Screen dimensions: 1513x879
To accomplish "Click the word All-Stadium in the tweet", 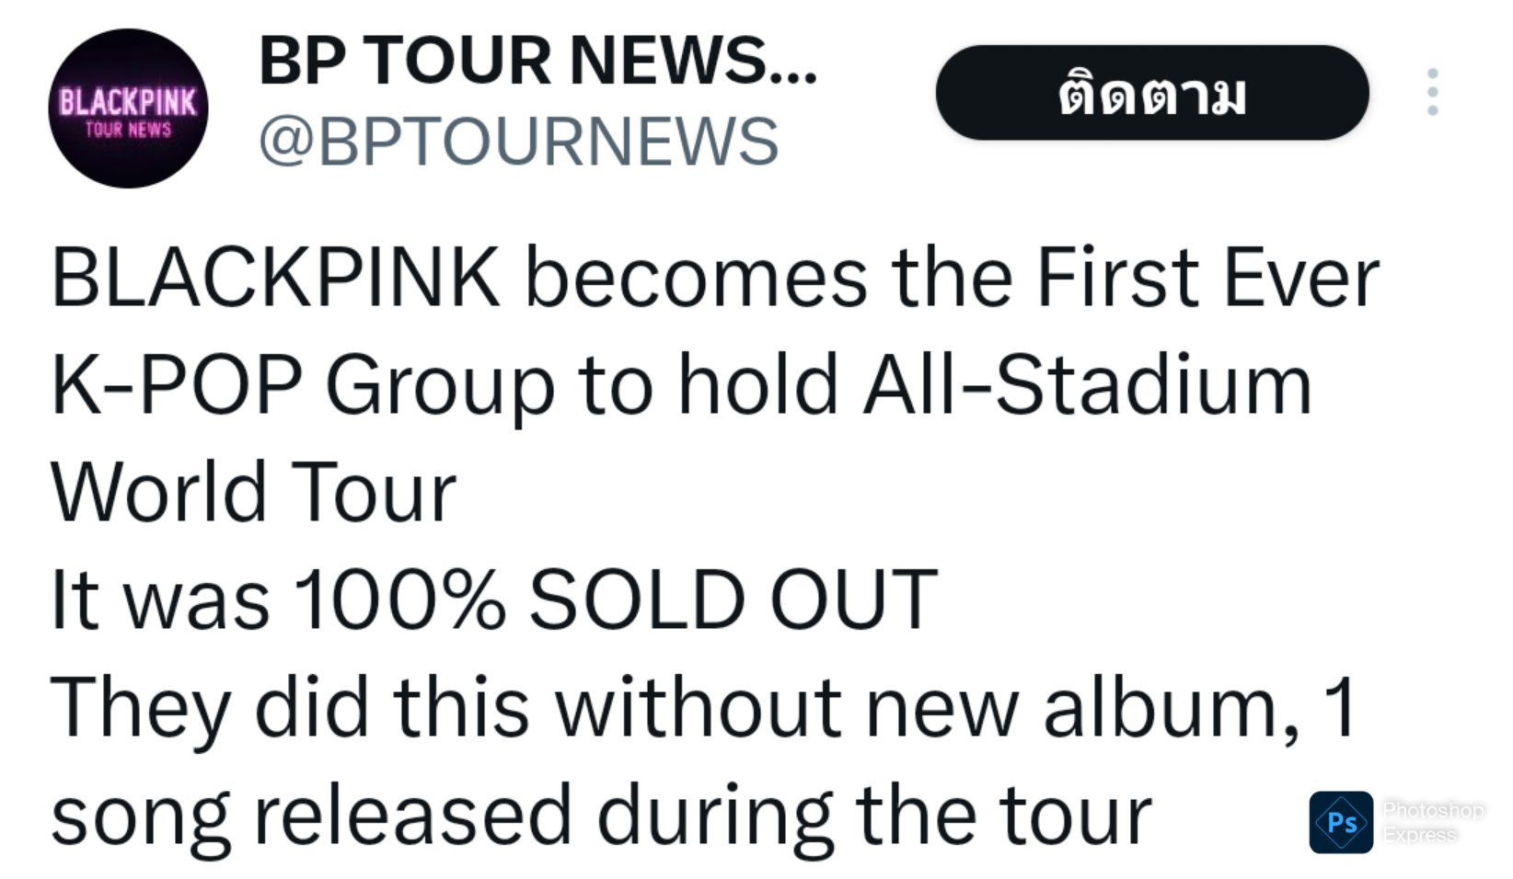I will 1087,385.
